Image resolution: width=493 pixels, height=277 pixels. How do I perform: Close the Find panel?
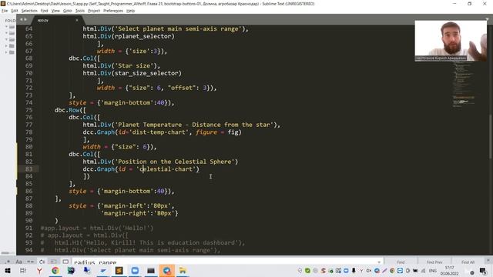(x=488, y=260)
